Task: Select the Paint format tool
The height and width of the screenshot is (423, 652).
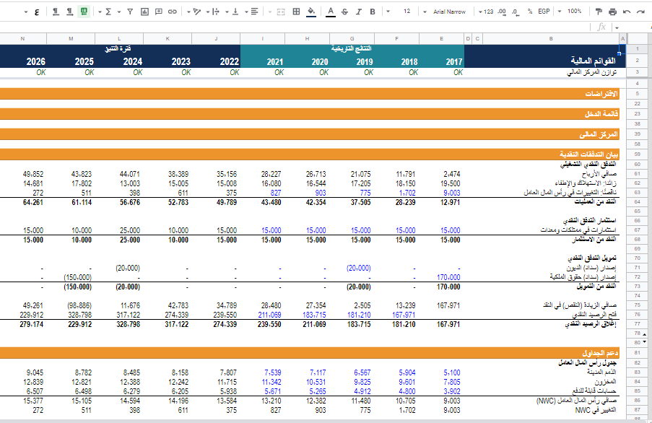Action: click(598, 12)
